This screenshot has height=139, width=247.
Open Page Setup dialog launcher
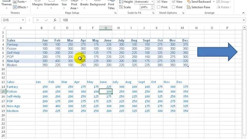pyautogui.click(x=115, y=13)
